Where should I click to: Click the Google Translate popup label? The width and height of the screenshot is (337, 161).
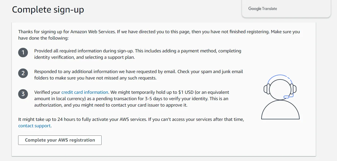pos(263,9)
